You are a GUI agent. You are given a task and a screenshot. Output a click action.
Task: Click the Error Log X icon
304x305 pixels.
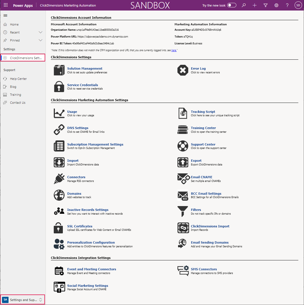coord(183,70)
